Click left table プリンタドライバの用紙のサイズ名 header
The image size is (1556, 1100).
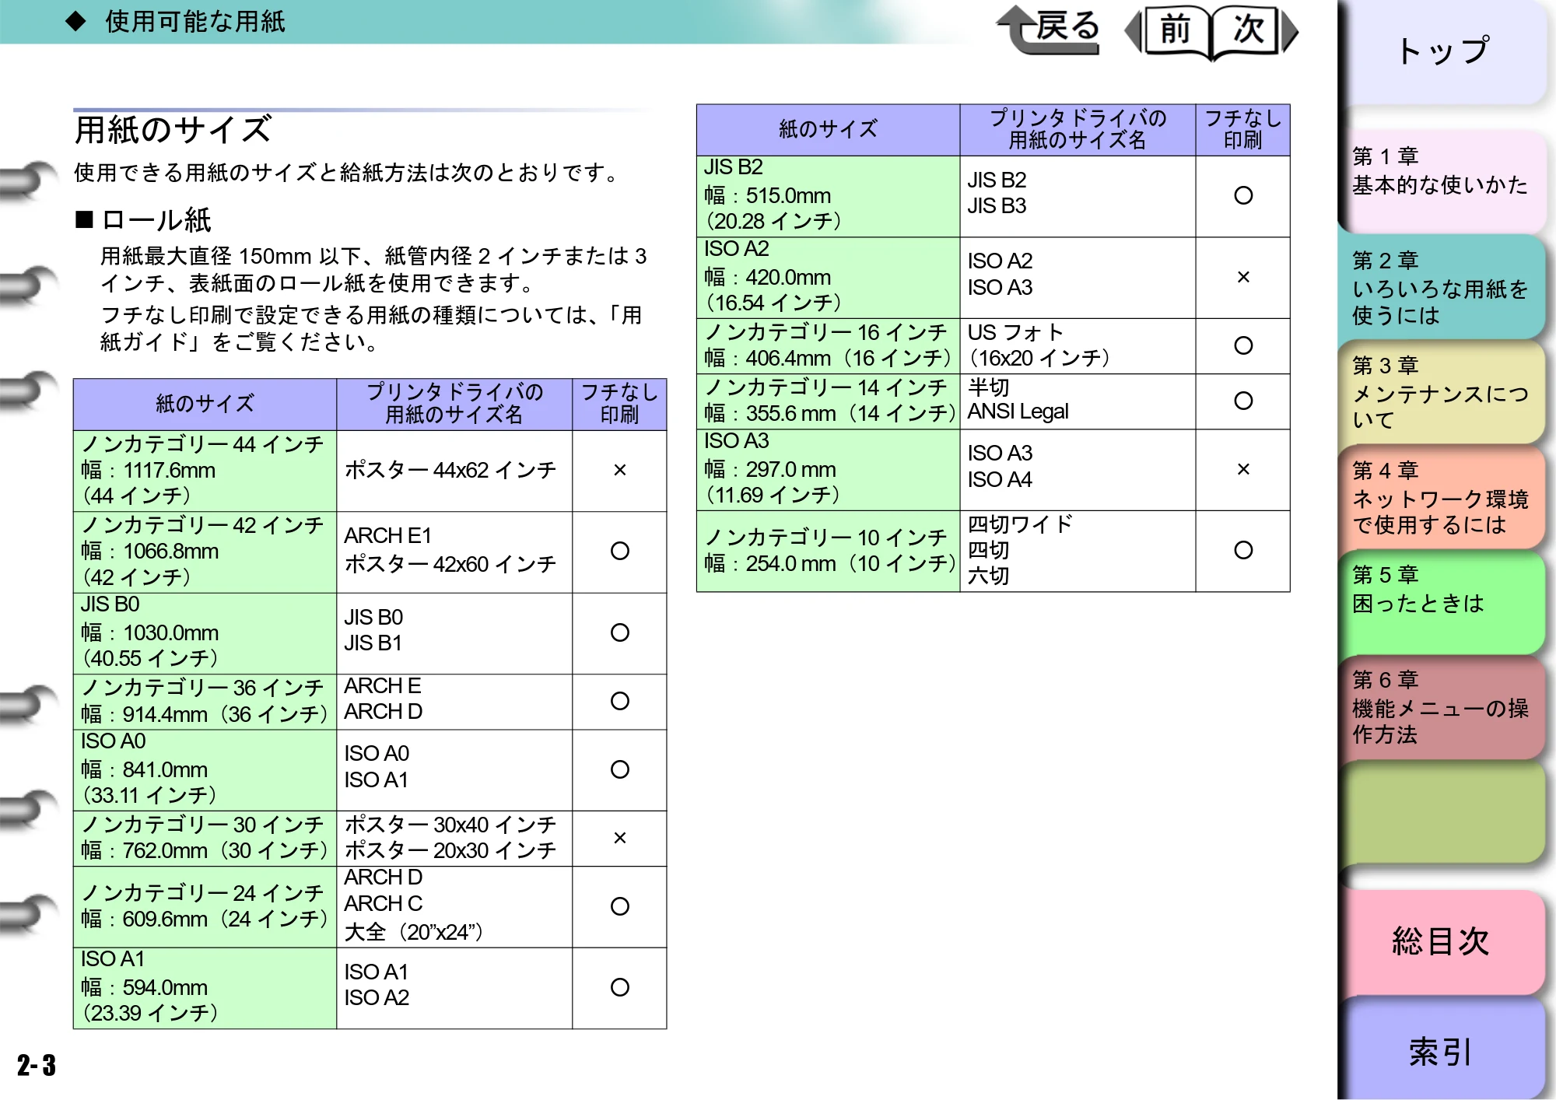click(454, 404)
